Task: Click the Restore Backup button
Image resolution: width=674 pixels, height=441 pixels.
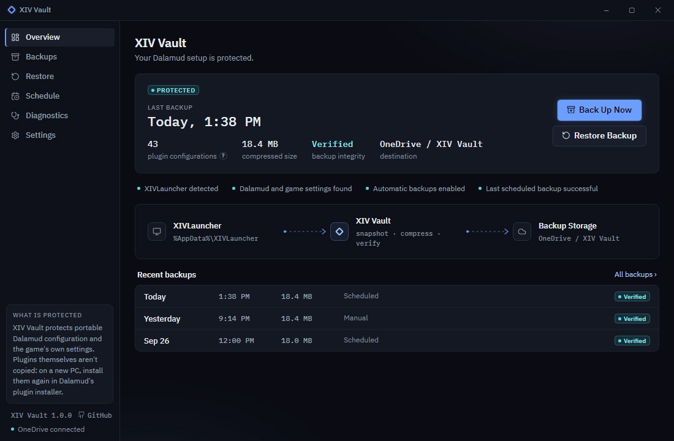Action: pos(599,136)
